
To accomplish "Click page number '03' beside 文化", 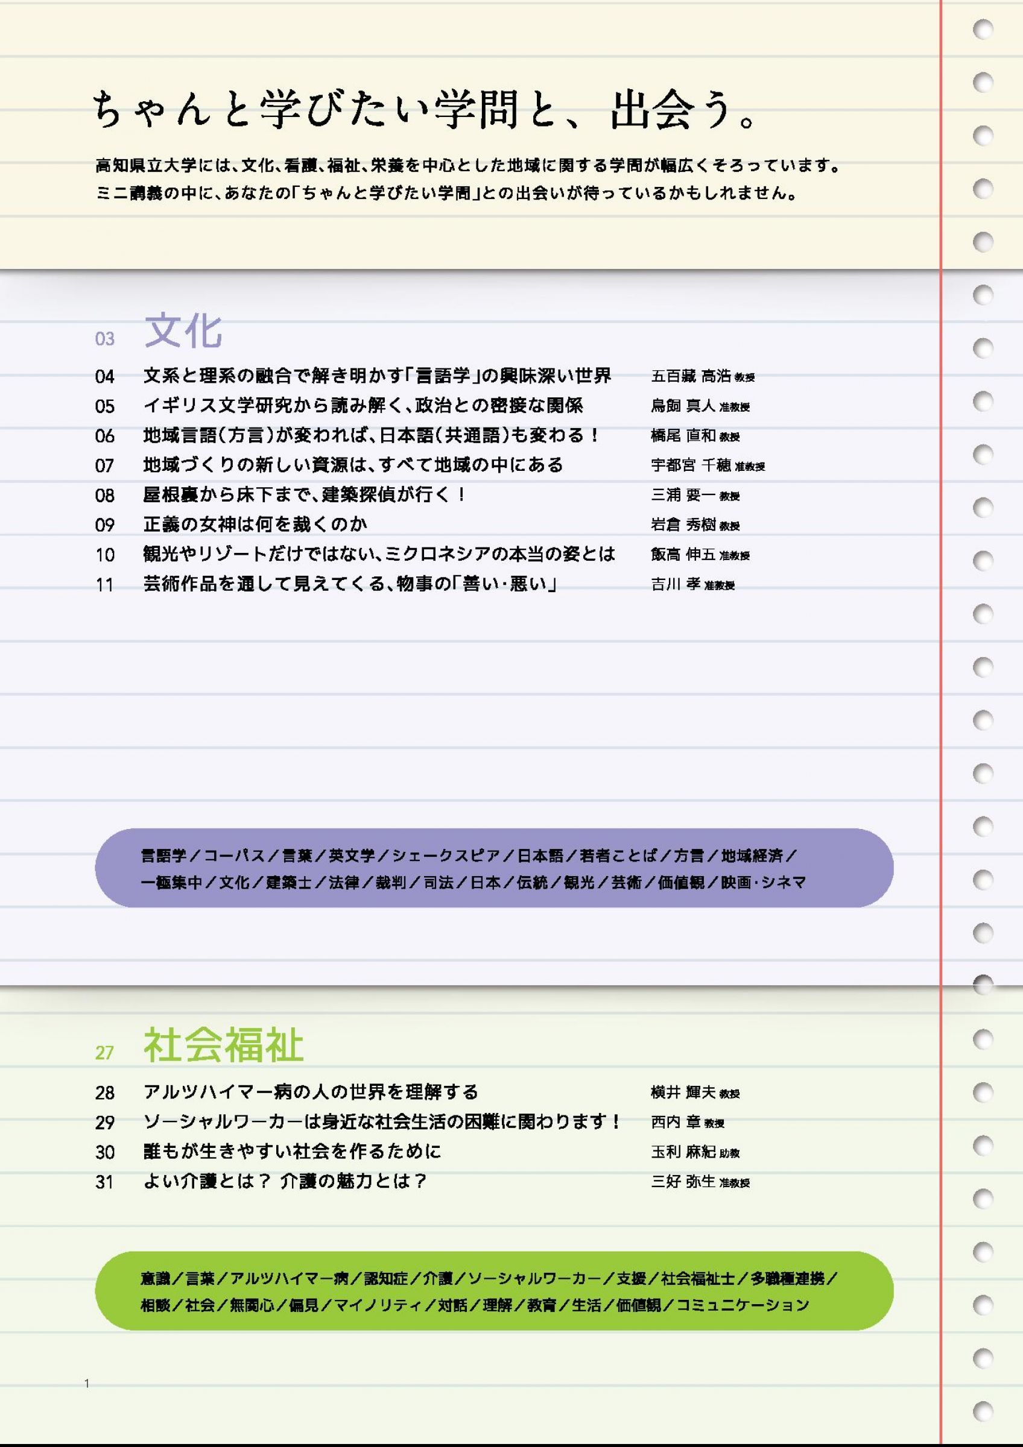I will (104, 339).
